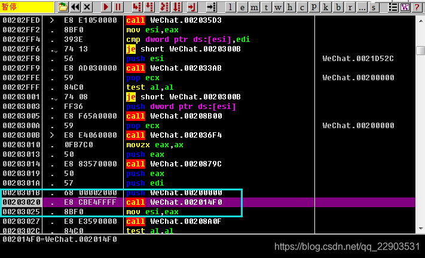
Task: Show Executable modules with the e button
Action: [x=242, y=7]
